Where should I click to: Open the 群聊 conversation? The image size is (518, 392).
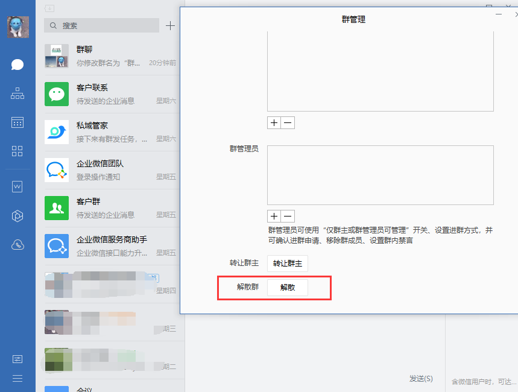[x=111, y=56]
